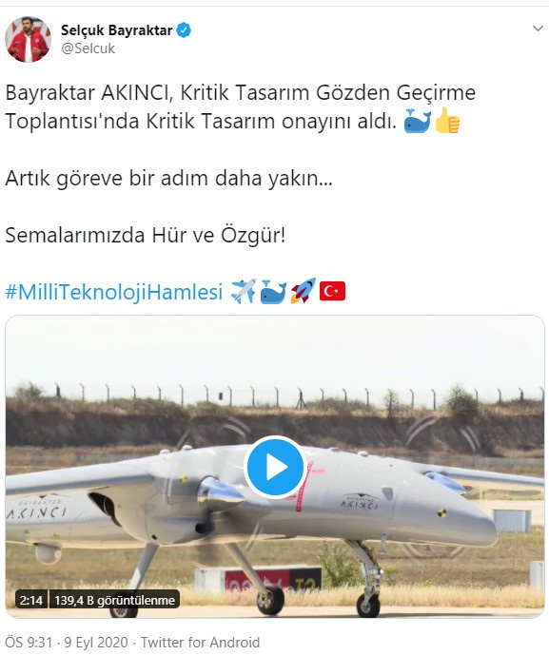Click the tweet text about Kritik Tasarım
This screenshot has width=549, height=655.
coord(241,106)
